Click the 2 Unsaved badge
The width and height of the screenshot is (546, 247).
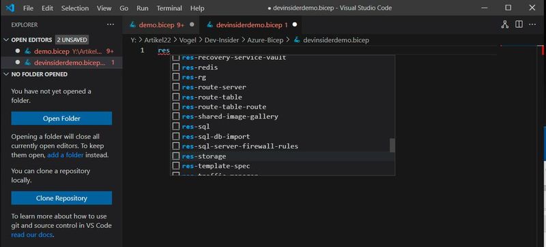coord(72,40)
